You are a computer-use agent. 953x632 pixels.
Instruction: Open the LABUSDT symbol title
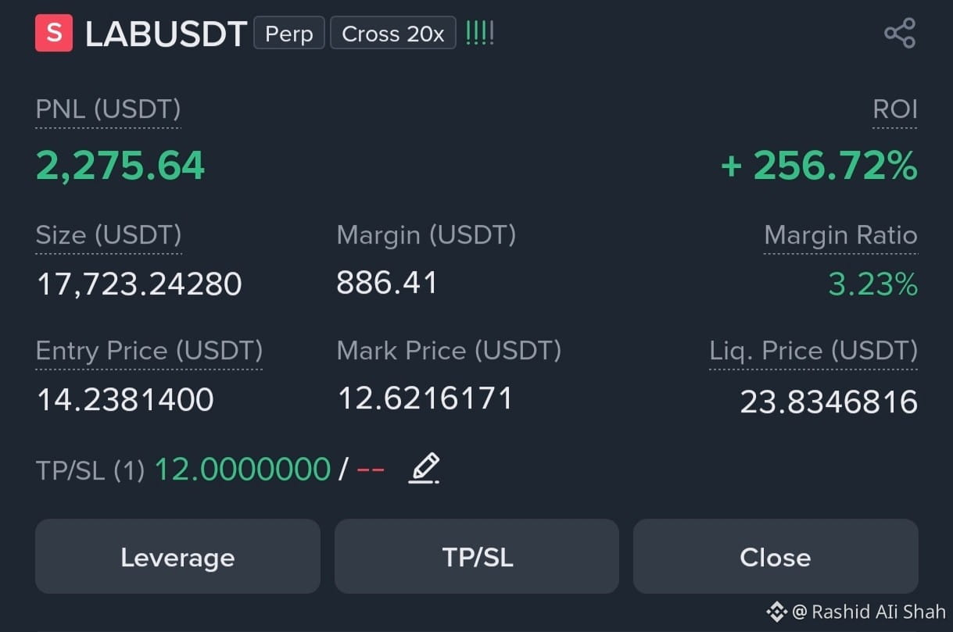[166, 34]
